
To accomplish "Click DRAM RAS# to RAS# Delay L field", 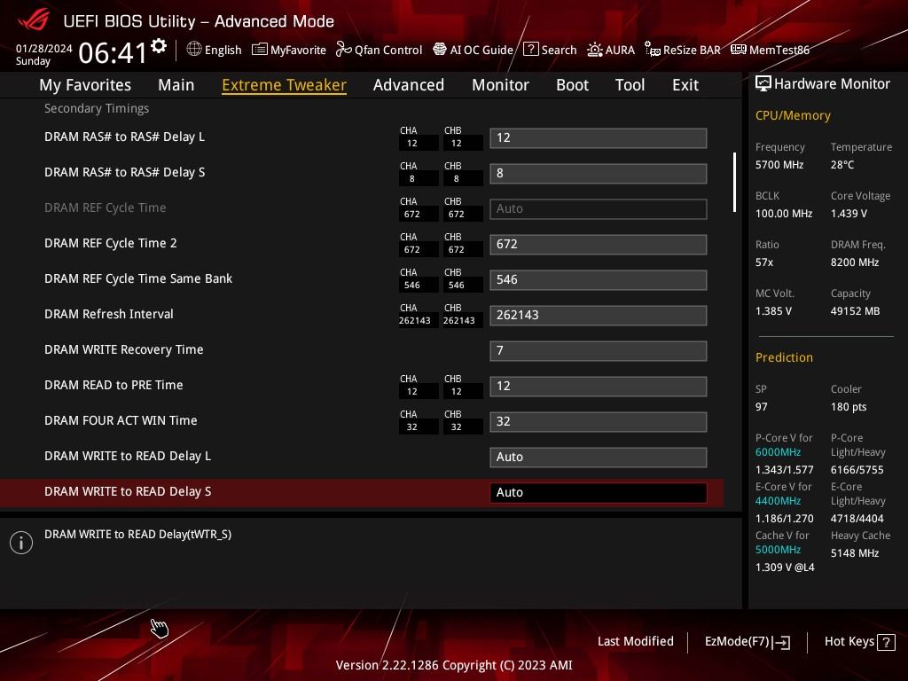I will (x=599, y=137).
